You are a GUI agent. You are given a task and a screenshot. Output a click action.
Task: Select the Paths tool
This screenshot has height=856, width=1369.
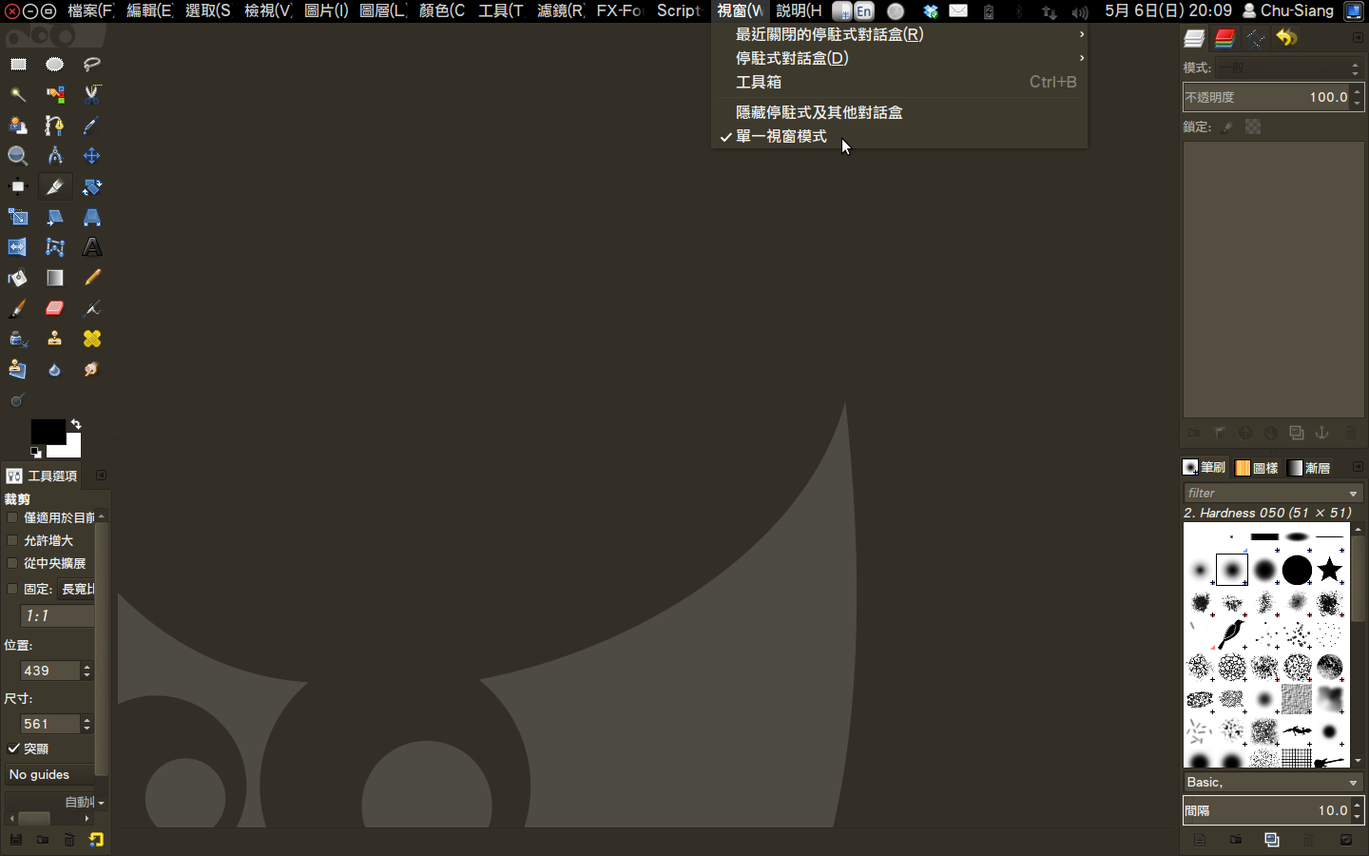click(x=55, y=126)
